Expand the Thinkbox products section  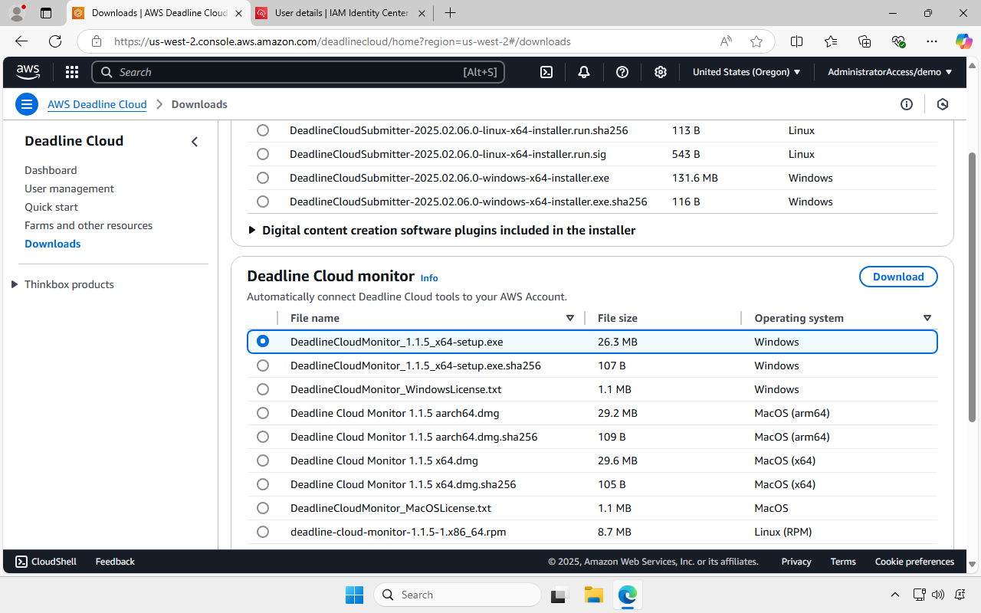[x=14, y=284]
